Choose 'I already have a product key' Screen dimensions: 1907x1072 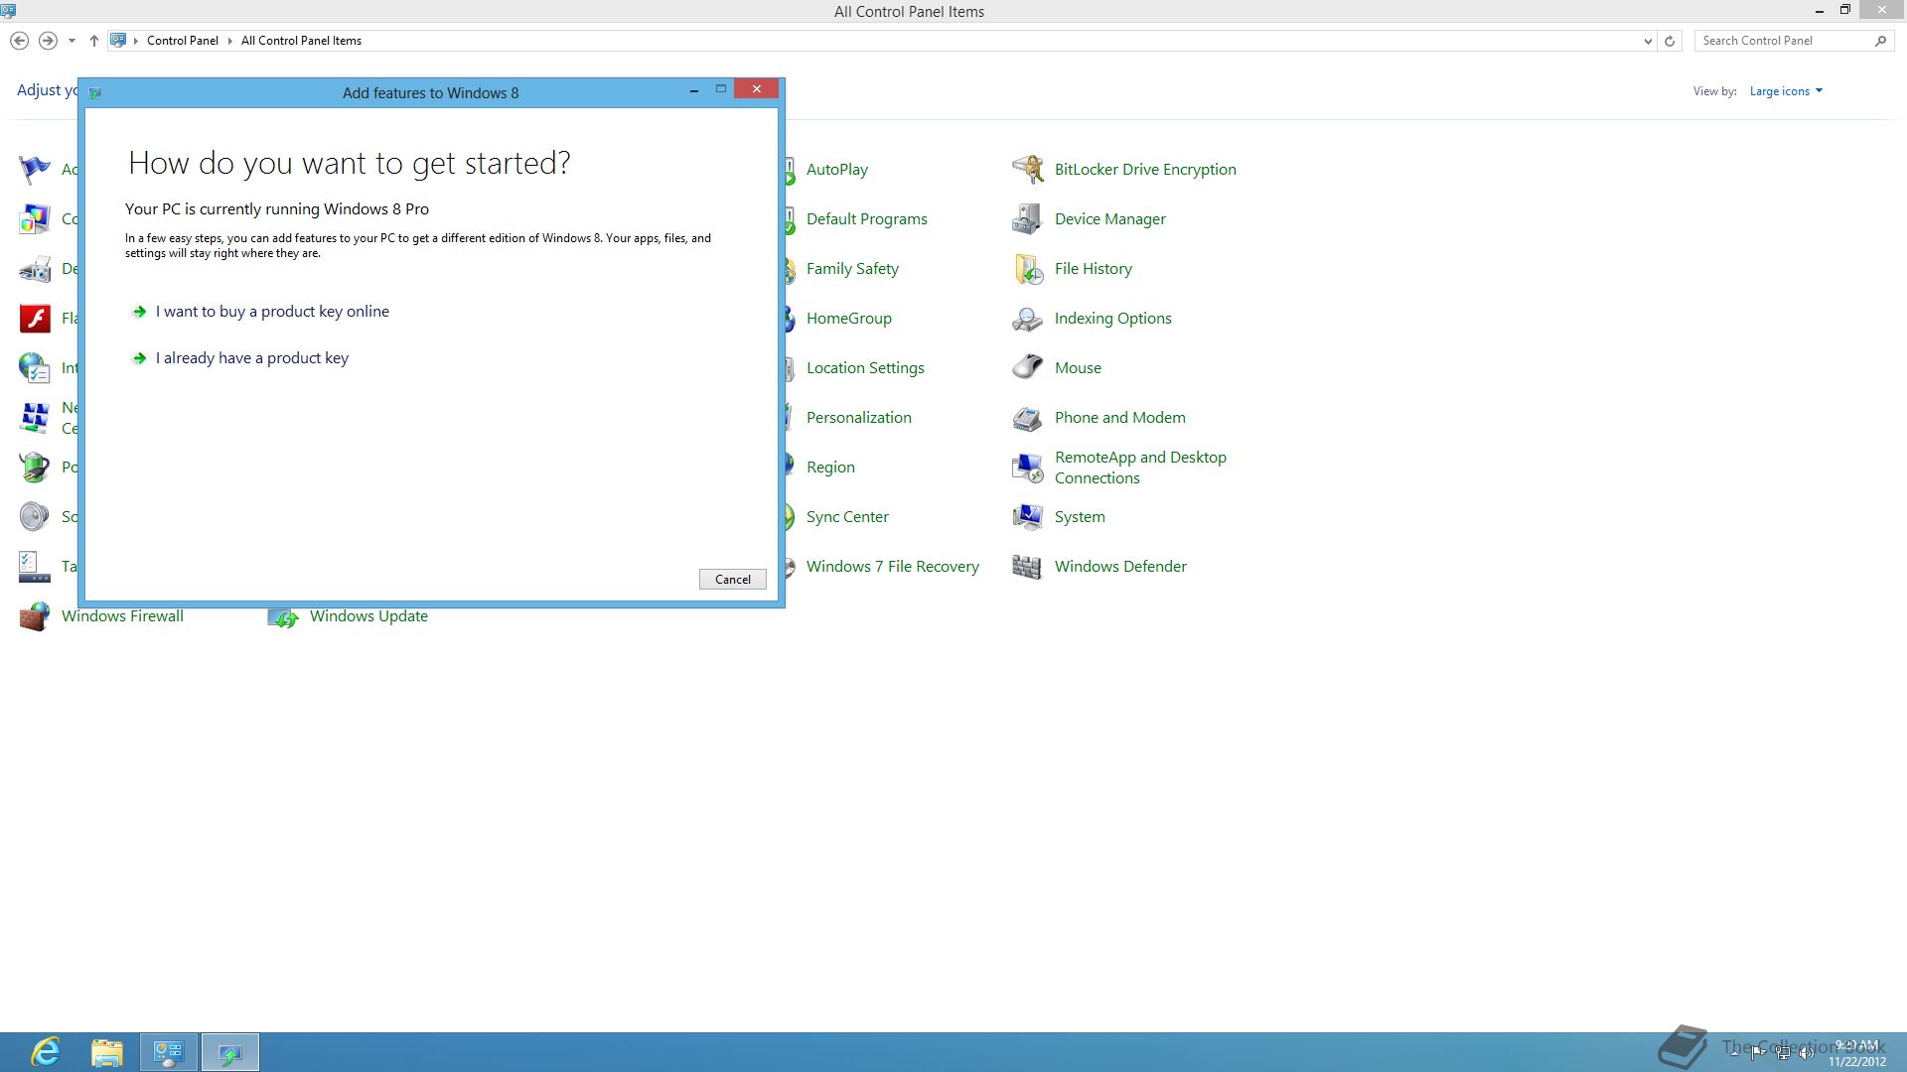[x=252, y=358]
